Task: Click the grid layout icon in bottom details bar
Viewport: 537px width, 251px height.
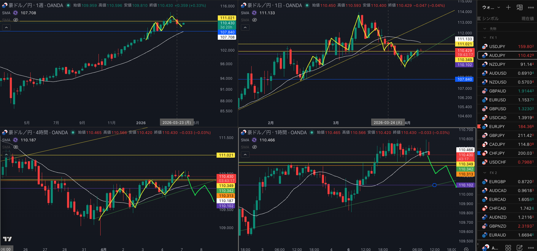Action: [508, 248]
